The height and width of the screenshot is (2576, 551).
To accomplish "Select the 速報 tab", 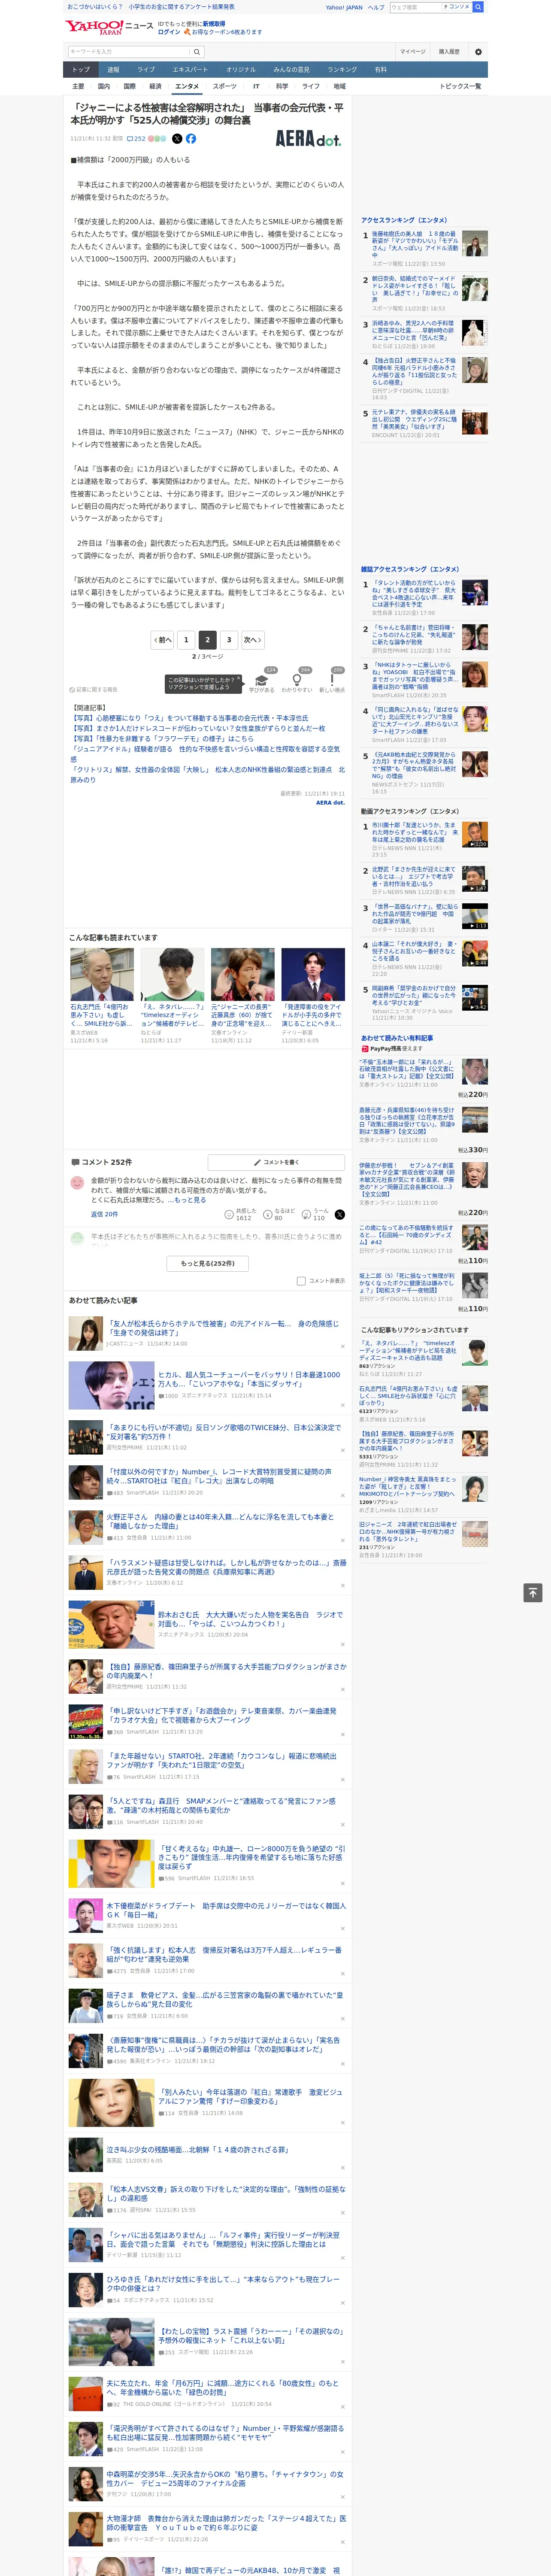I will (x=113, y=70).
